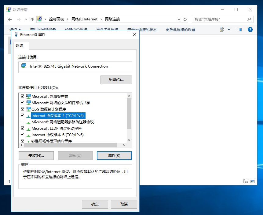Click the 属性(R) button
The height and width of the screenshot is (215, 263).
pyautogui.click(x=114, y=156)
